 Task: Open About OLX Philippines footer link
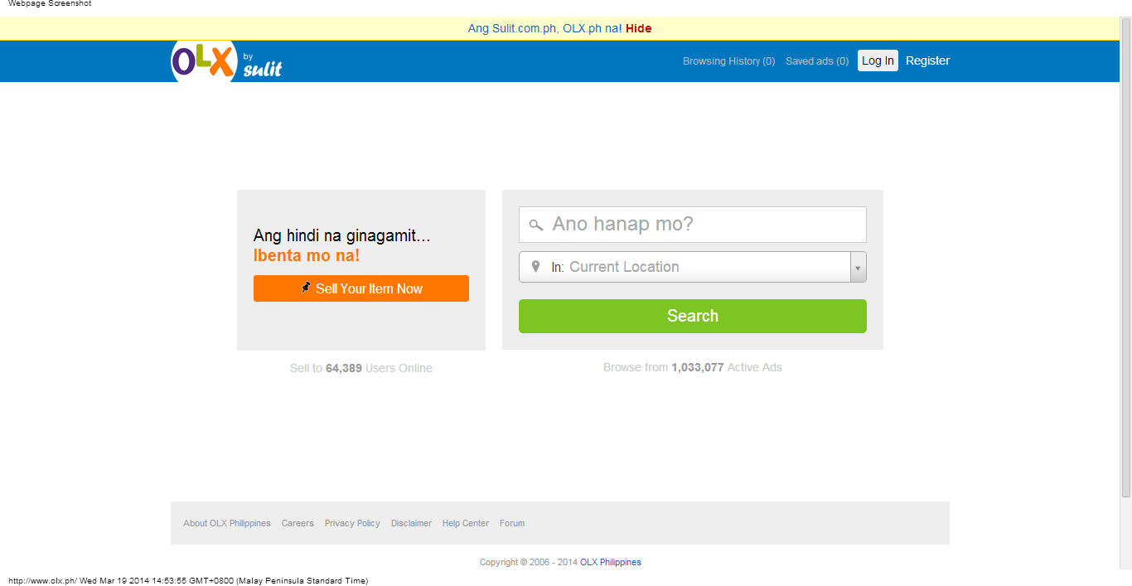click(x=227, y=523)
